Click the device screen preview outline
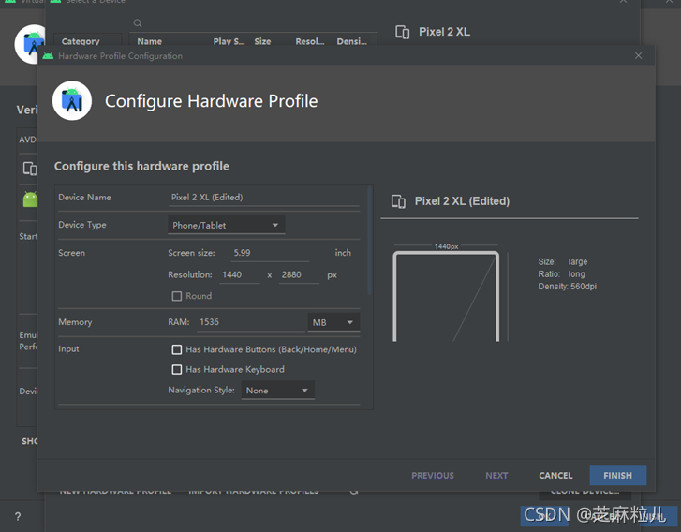This screenshot has height=532, width=681. [x=446, y=296]
